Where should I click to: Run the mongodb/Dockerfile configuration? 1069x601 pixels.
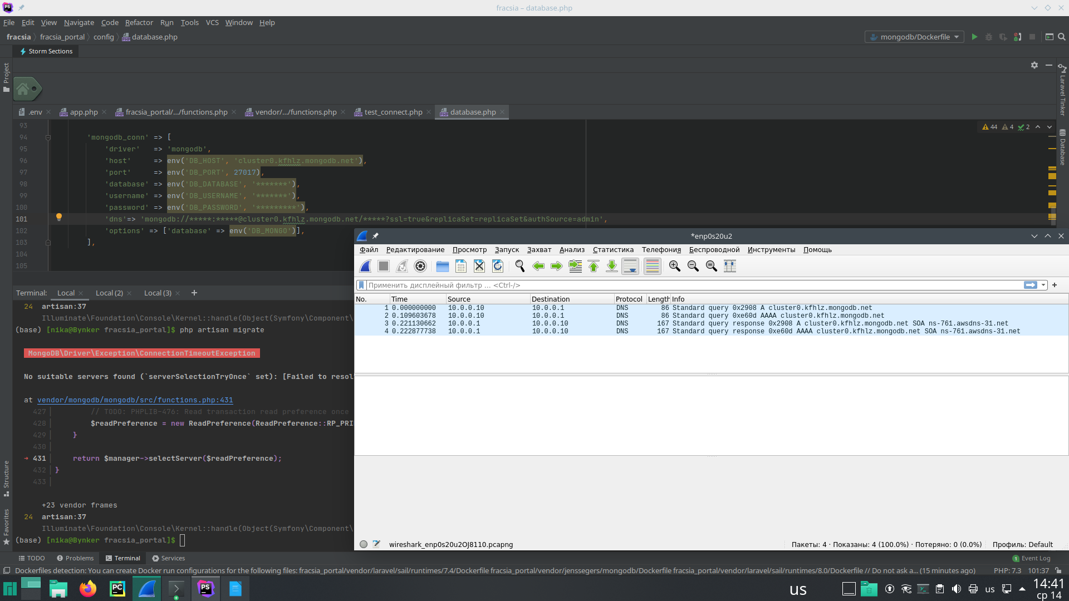pyautogui.click(x=974, y=37)
